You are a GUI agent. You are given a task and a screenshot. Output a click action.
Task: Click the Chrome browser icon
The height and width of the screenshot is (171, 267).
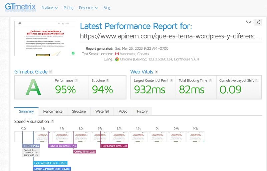pyautogui.click(x=117, y=59)
